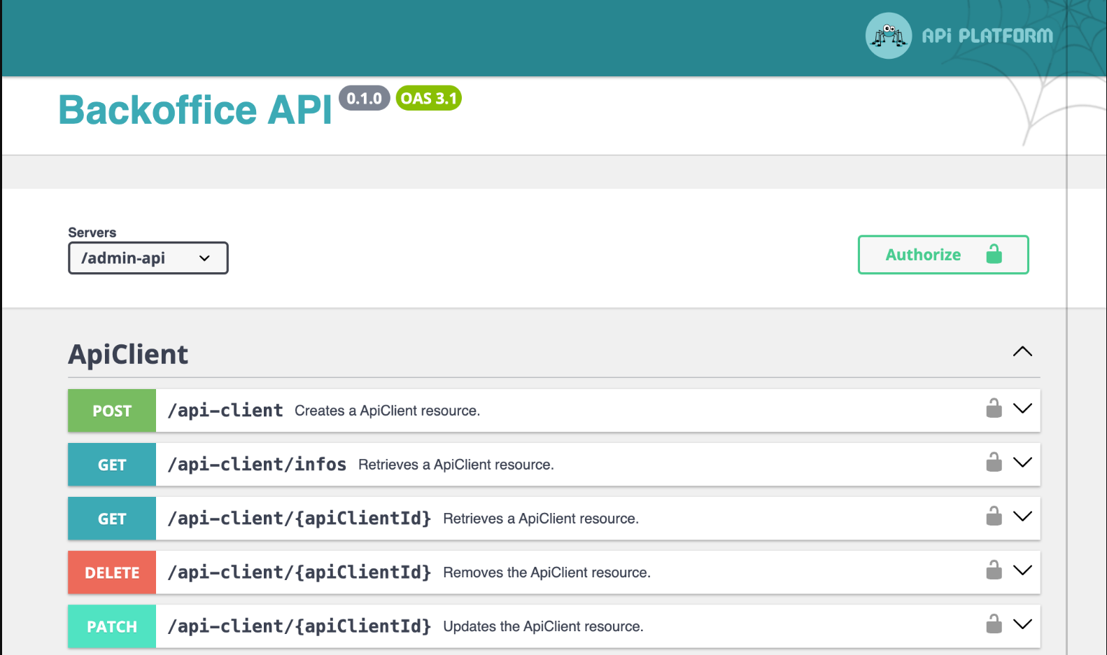Screen dimensions: 1107x655
Task: Click the OAS 3.1 badge
Action: [429, 99]
